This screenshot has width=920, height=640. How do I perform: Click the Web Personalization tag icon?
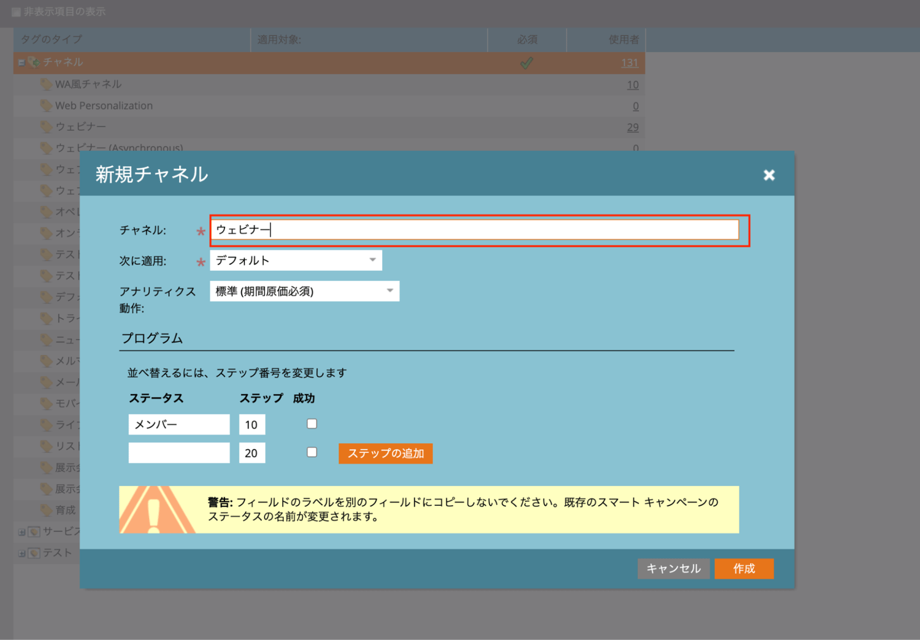point(45,105)
